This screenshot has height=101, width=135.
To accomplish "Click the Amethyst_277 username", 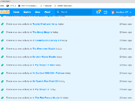I will [122, 12].
